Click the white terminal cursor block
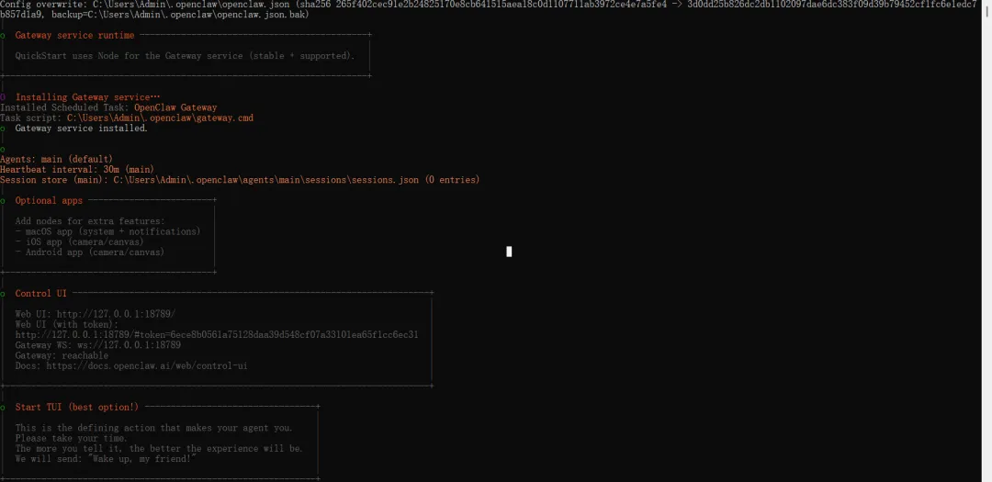Screen dimensions: 992x482 point(509,252)
